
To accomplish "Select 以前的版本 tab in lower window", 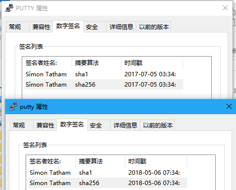I will [157, 125].
